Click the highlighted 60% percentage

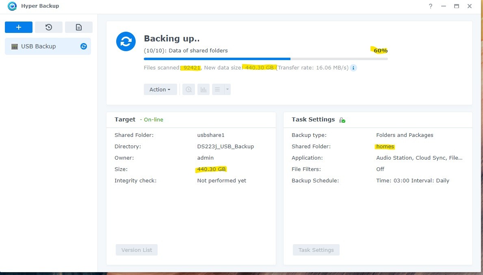point(379,50)
